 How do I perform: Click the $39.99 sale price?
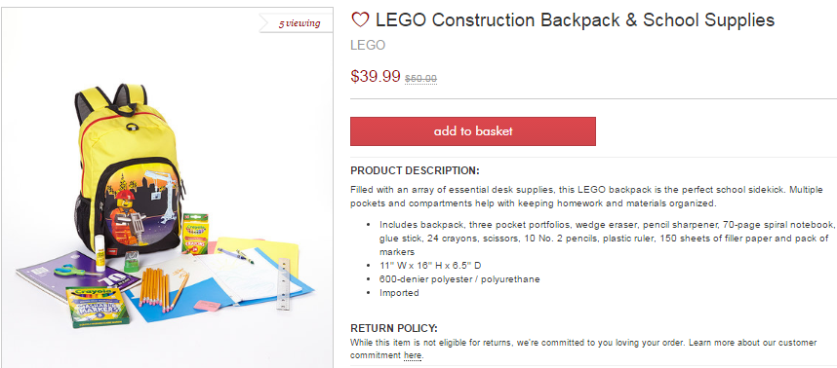pyautogui.click(x=376, y=76)
